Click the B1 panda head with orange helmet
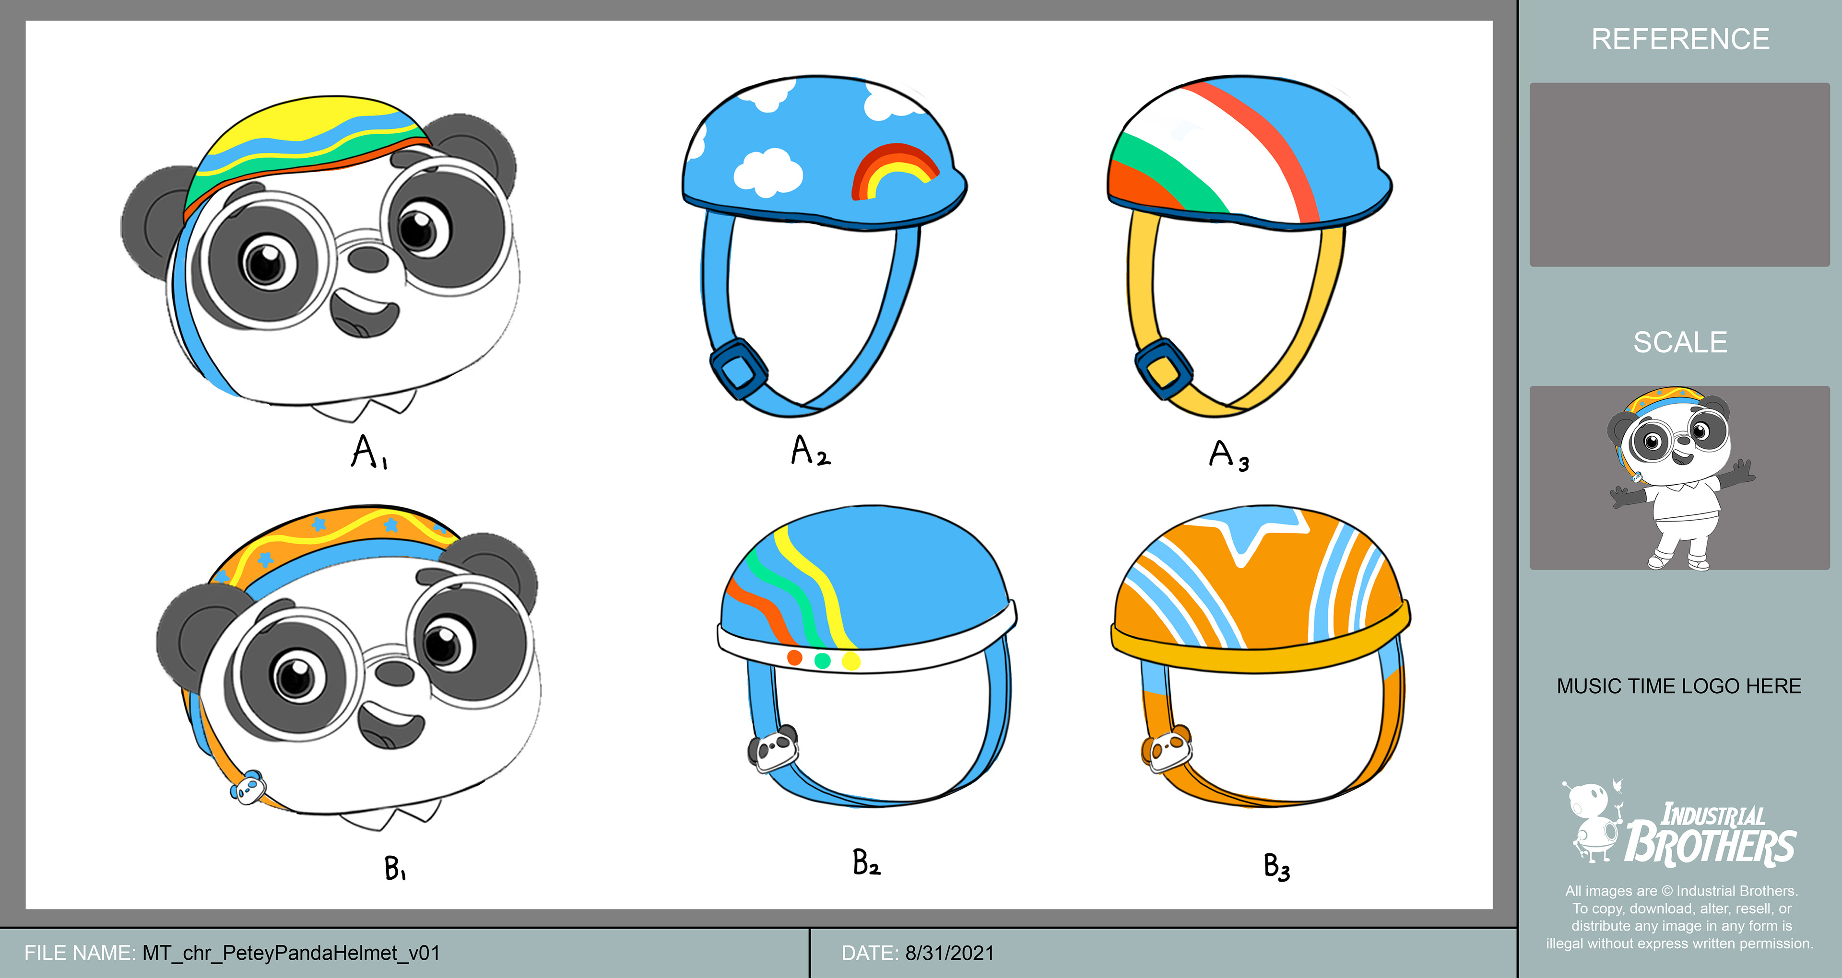The image size is (1842, 978). coord(348,668)
